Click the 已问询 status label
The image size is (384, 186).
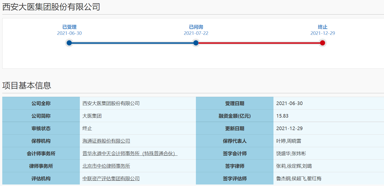(196, 27)
